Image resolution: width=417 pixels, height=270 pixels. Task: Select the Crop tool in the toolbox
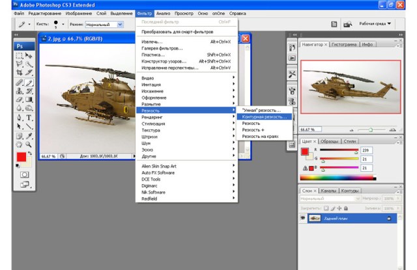(x=20, y=74)
